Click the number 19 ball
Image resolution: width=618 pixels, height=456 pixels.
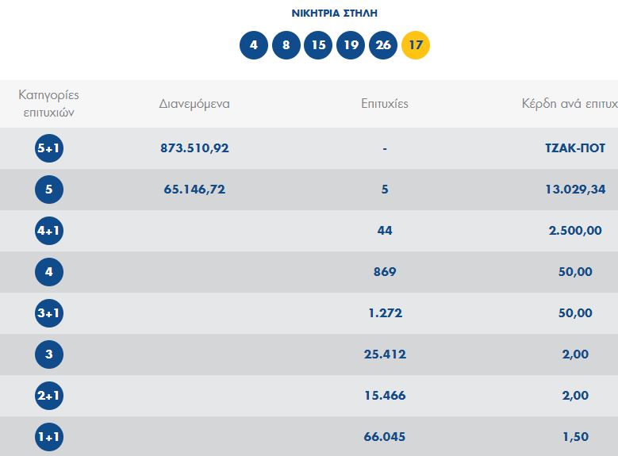[x=351, y=44]
